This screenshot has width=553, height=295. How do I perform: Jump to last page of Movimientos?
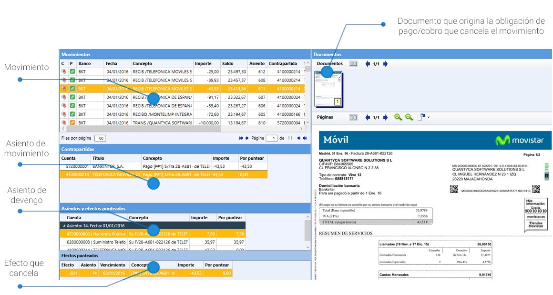click(x=305, y=138)
